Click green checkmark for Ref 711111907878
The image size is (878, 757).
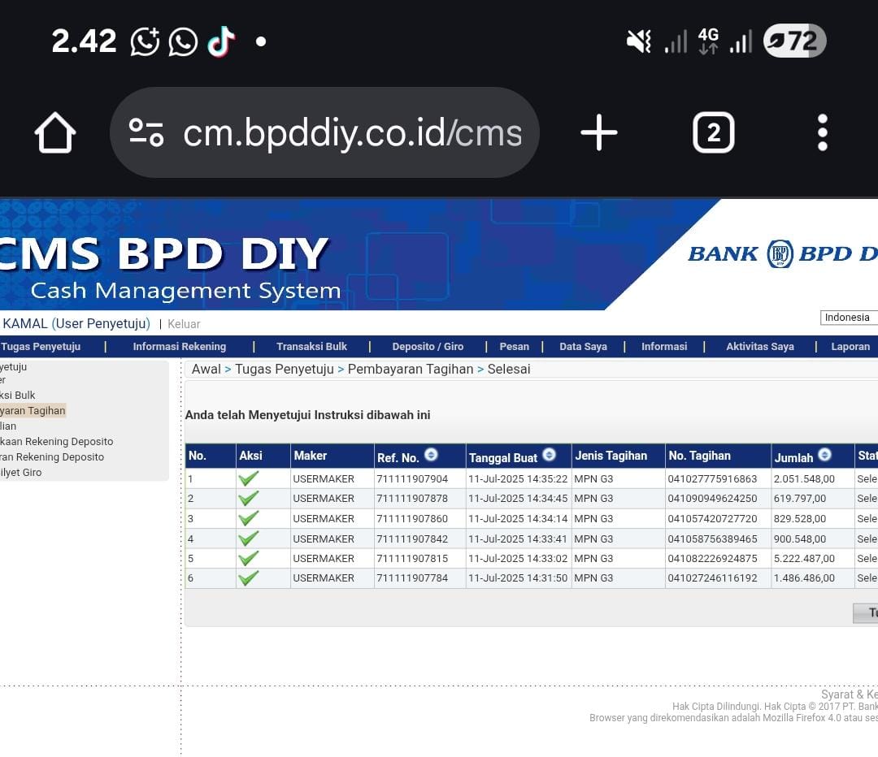pos(248,499)
